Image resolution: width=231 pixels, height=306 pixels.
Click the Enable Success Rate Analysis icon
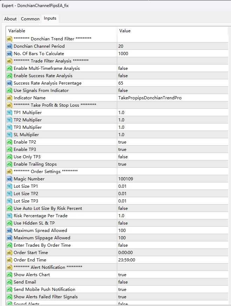[9, 76]
